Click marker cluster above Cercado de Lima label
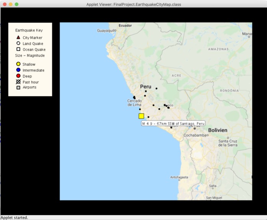Image resolution: width=267 pixels, height=220 pixels. pyautogui.click(x=134, y=98)
